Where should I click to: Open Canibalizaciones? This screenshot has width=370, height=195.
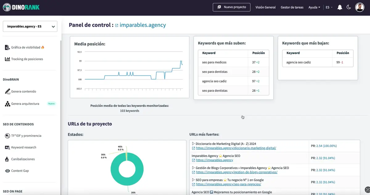tap(23, 159)
